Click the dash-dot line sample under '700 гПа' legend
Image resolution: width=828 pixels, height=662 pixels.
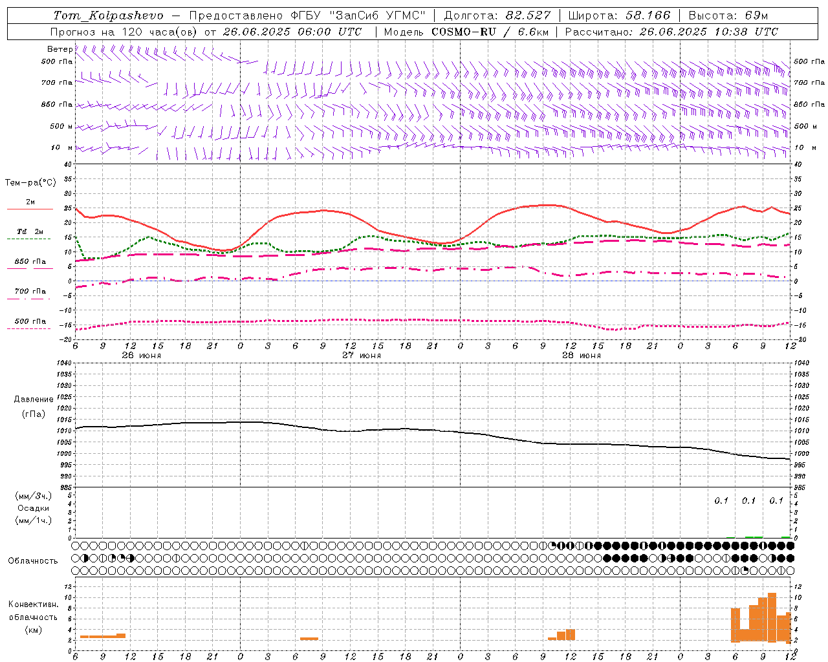pyautogui.click(x=28, y=299)
